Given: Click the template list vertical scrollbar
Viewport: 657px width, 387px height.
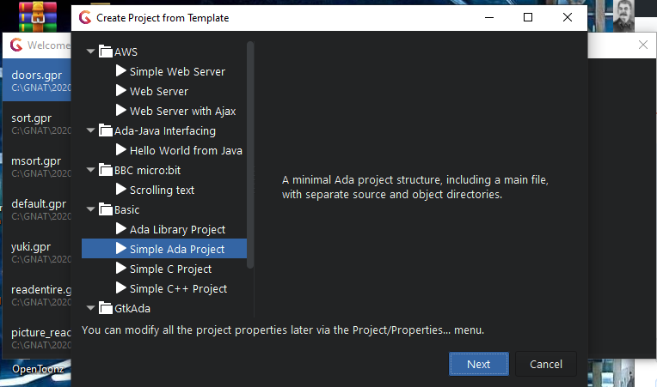Looking at the screenshot, I should point(250,154).
